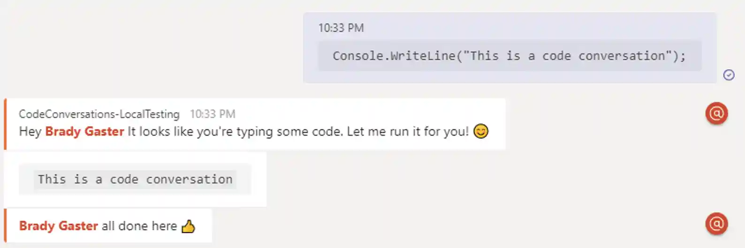Click the sent-status checkmark icon
This screenshot has height=248, width=745.
pyautogui.click(x=729, y=75)
